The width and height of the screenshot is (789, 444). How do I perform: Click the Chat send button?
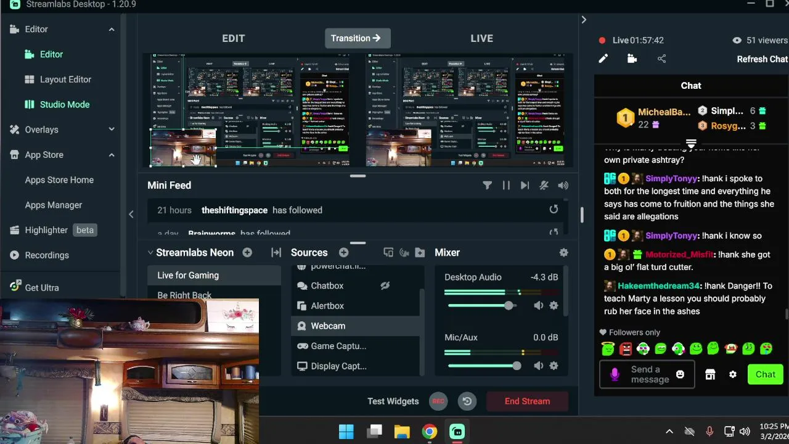766,374
